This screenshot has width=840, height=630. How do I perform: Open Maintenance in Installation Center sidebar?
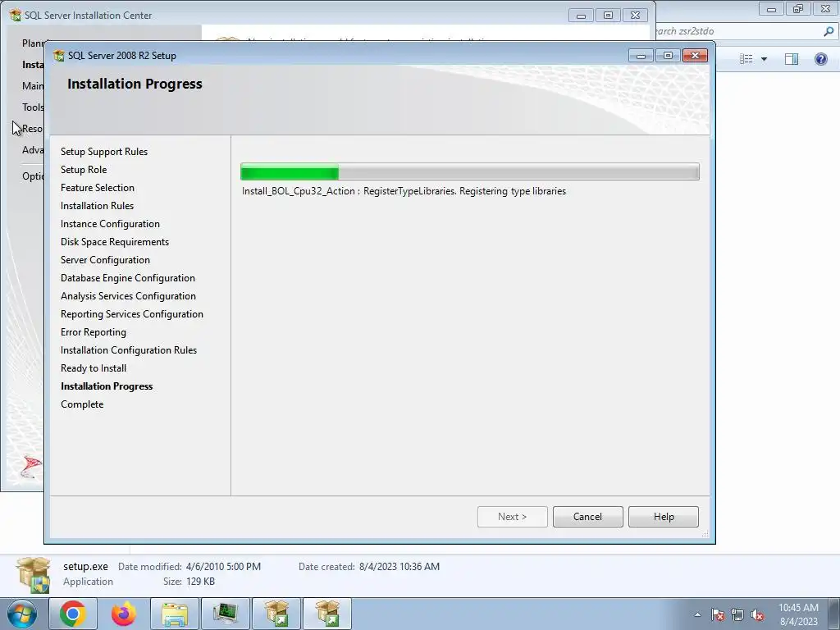point(33,85)
